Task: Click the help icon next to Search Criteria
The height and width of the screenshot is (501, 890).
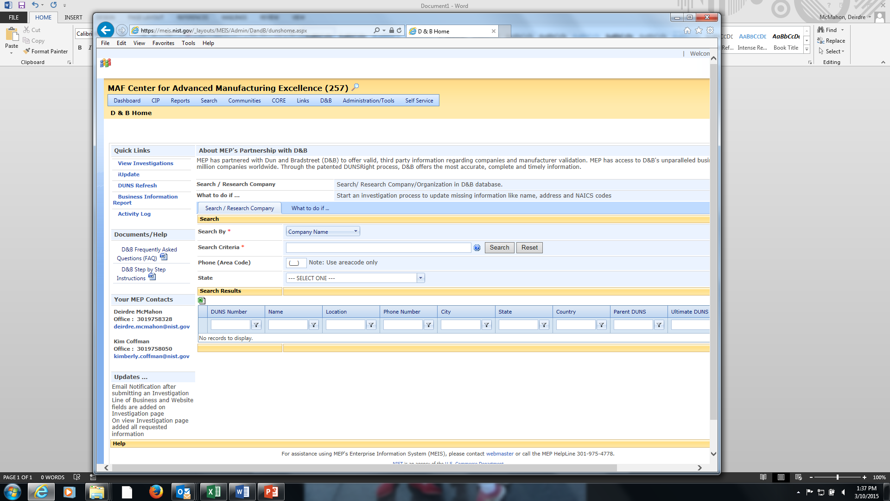Action: (x=477, y=248)
